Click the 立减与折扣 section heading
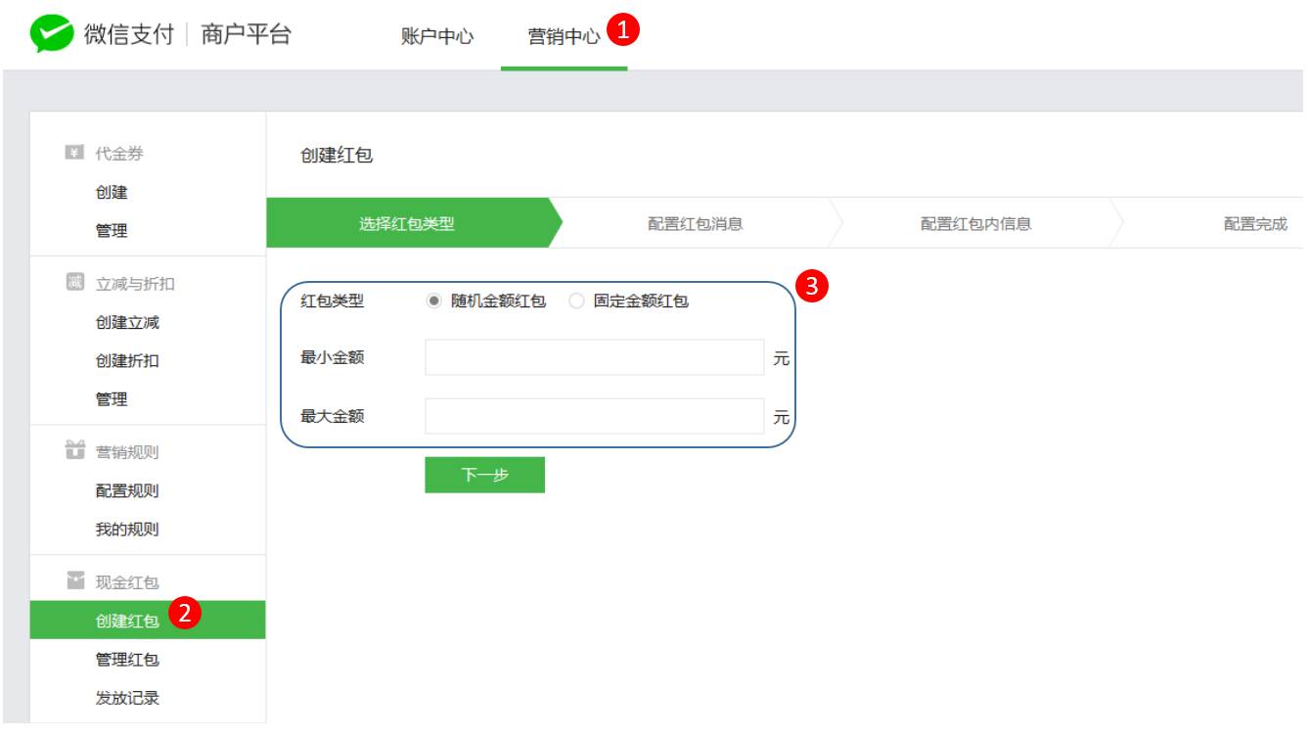 (135, 284)
